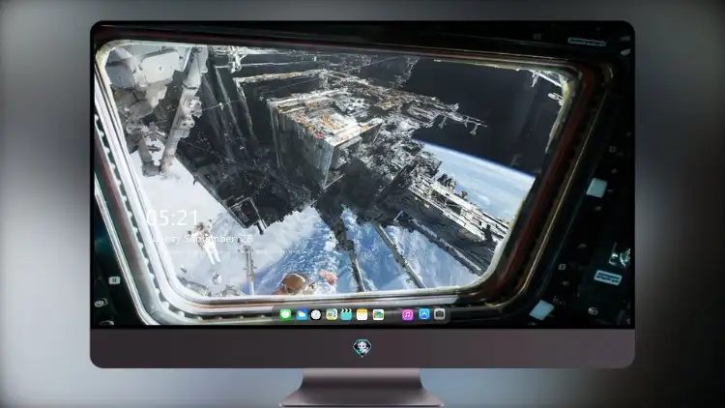Open the clapperboard video app in the dock
The width and height of the screenshot is (725, 408).
(x=346, y=314)
